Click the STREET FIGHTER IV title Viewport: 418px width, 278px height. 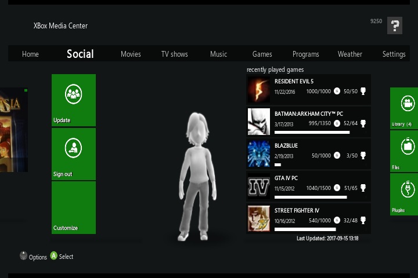point(297,211)
